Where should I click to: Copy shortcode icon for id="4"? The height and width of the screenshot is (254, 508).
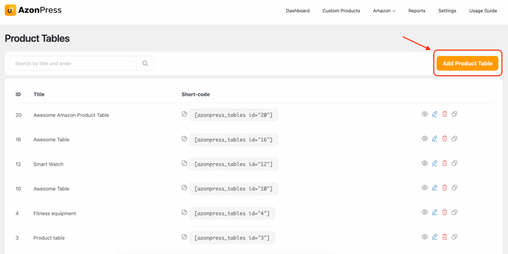pyautogui.click(x=185, y=212)
